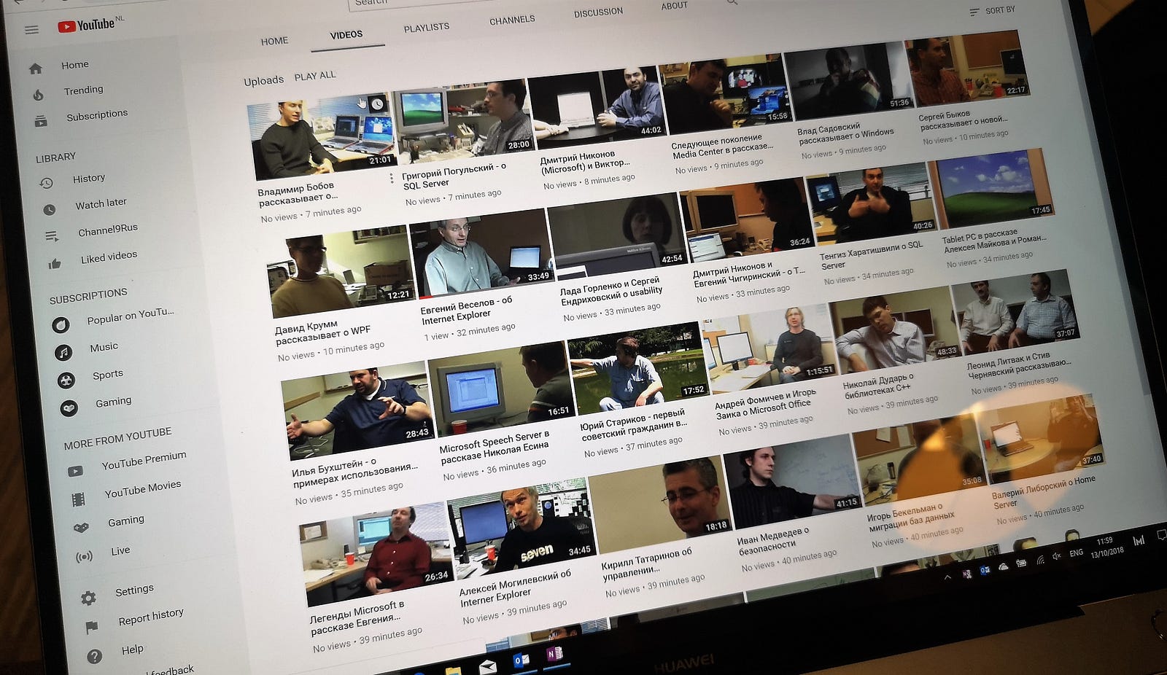Screen dimensions: 1167x675
Task: Click the Popular on YouTube channel icon
Action: pyautogui.click(x=61, y=324)
